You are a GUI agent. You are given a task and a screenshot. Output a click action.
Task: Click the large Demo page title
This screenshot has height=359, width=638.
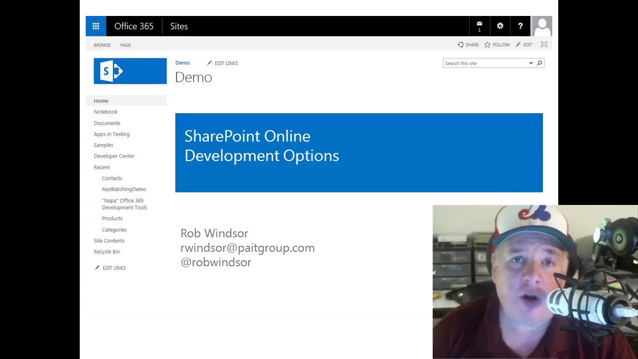click(193, 77)
